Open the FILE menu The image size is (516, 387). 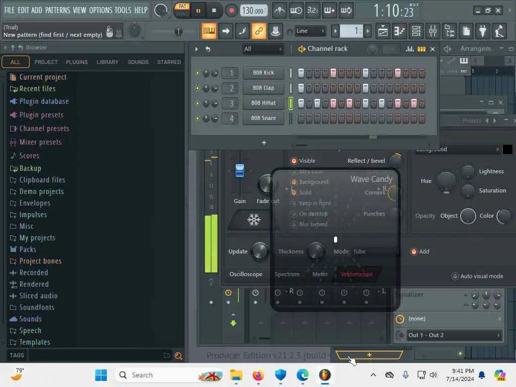click(10, 10)
